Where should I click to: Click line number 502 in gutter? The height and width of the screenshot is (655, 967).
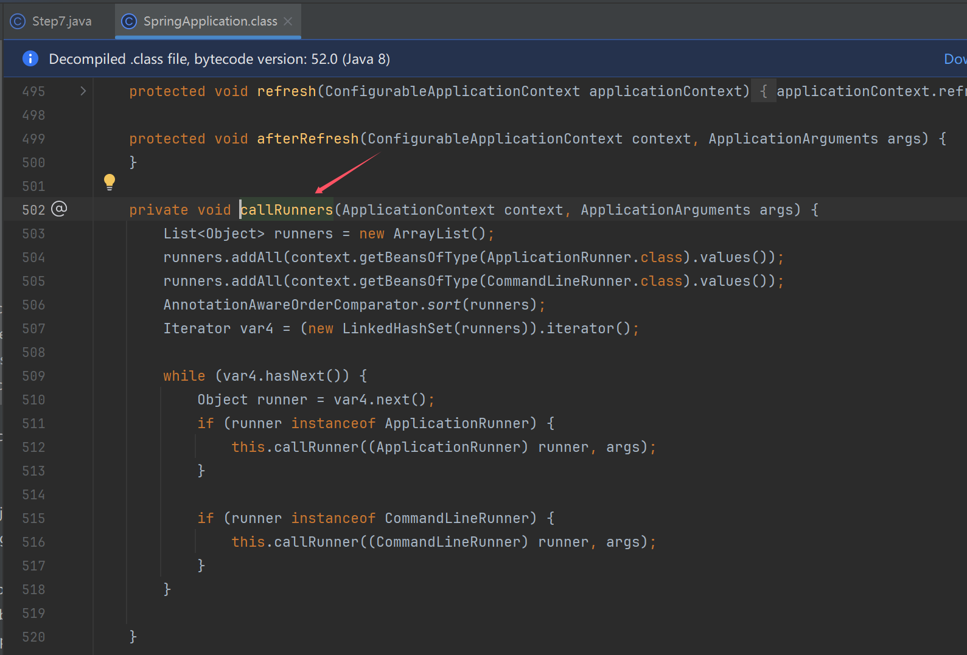(x=33, y=210)
